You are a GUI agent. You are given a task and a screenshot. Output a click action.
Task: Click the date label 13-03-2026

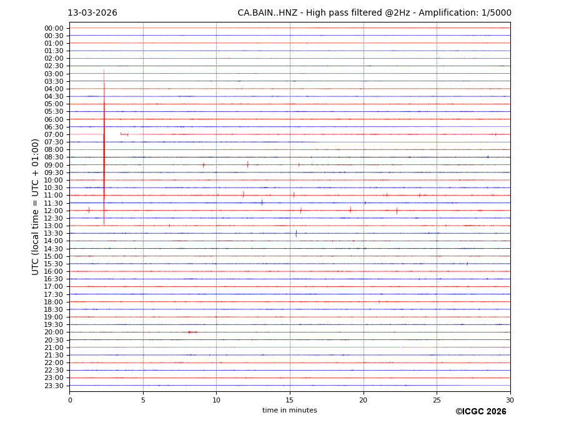(92, 13)
